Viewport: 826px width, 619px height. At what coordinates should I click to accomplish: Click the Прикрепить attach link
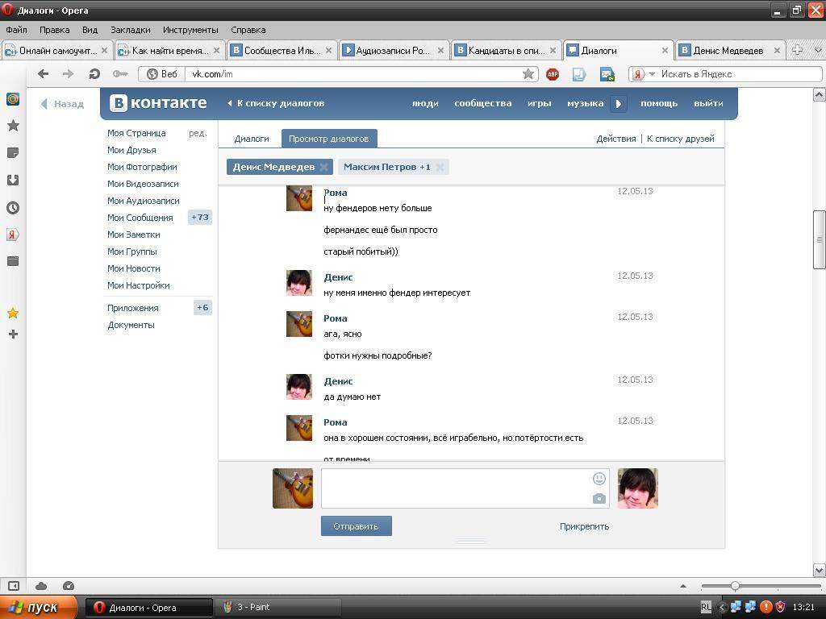(584, 526)
